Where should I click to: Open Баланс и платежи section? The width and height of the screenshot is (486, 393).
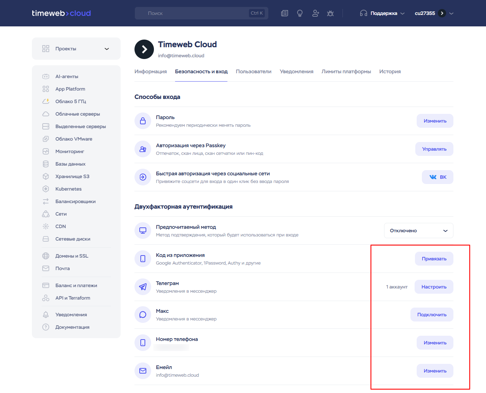pos(76,285)
